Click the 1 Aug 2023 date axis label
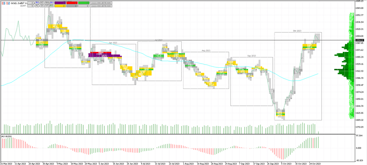 point(188,164)
